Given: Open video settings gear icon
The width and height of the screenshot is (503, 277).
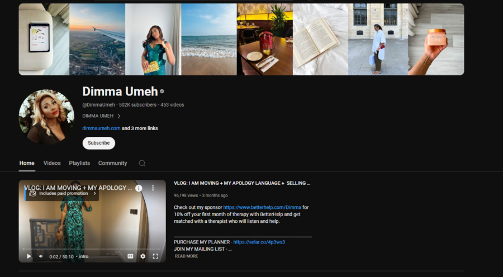Looking at the screenshot, I should (143, 256).
